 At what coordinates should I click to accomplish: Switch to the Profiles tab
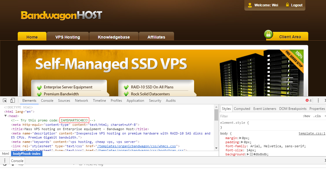(x=116, y=100)
